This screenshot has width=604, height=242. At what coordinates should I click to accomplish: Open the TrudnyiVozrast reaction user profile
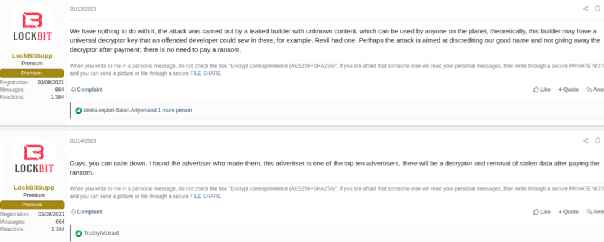coord(101,234)
